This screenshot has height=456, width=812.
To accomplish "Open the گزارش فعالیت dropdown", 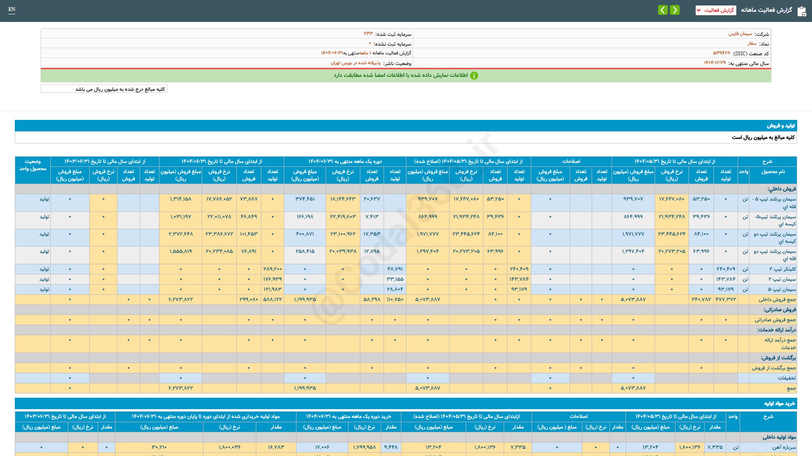I will pos(716,10).
